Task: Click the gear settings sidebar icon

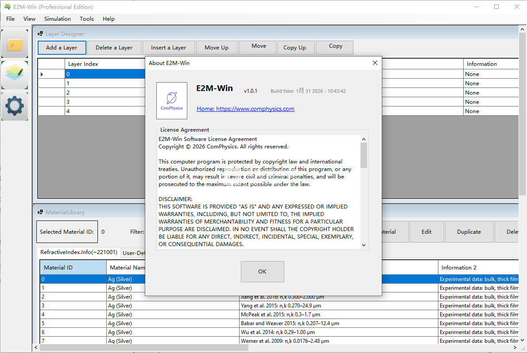Action: [x=15, y=106]
